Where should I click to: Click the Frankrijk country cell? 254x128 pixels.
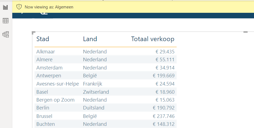point(93,84)
